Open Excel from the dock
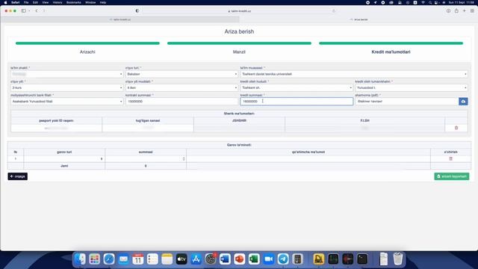The image size is (478, 269). (x=254, y=259)
